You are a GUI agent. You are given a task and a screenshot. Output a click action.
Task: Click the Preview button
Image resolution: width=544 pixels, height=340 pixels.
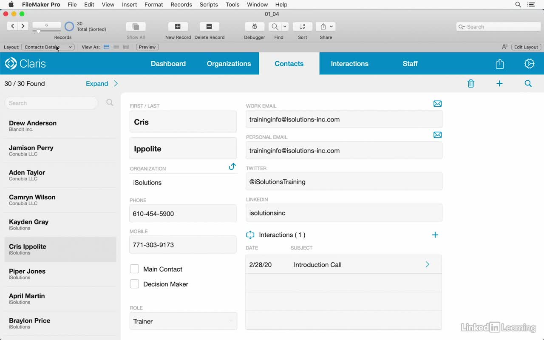pyautogui.click(x=147, y=47)
